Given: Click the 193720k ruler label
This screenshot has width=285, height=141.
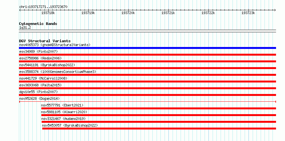Looking at the screenshot, I should 128,13.
